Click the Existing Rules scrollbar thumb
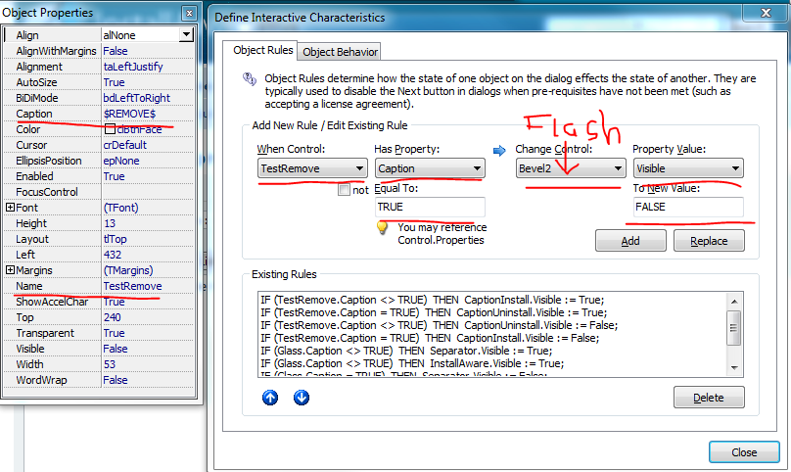Screen dimensions: 791x472 734,328
